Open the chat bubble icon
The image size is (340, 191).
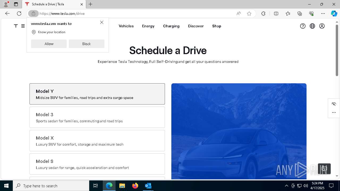(324, 169)
